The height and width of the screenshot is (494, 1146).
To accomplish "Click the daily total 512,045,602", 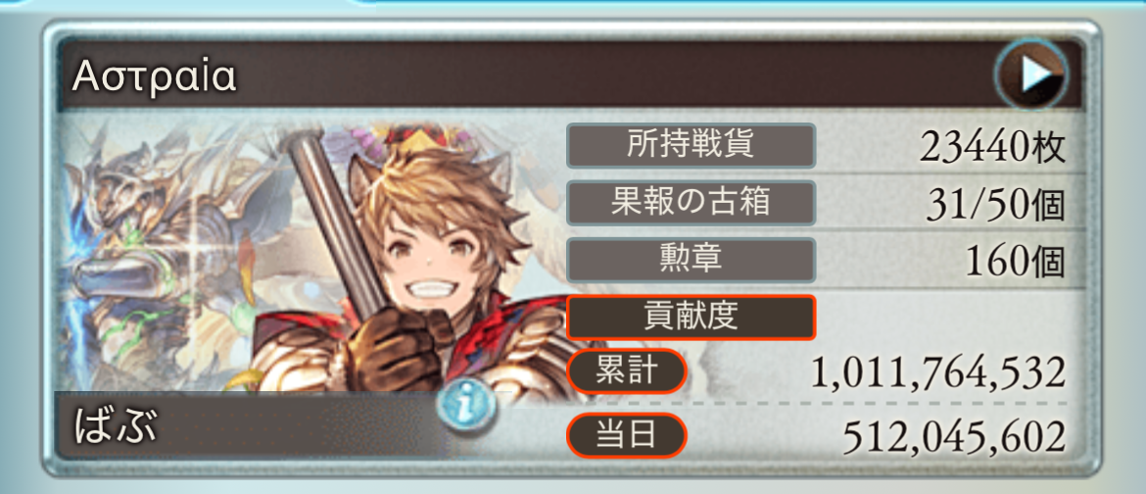I will coord(955,437).
